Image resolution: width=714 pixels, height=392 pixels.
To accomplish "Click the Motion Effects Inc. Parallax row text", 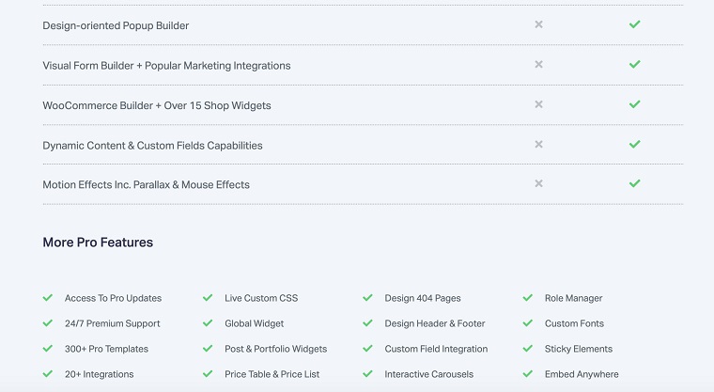I will (146, 184).
